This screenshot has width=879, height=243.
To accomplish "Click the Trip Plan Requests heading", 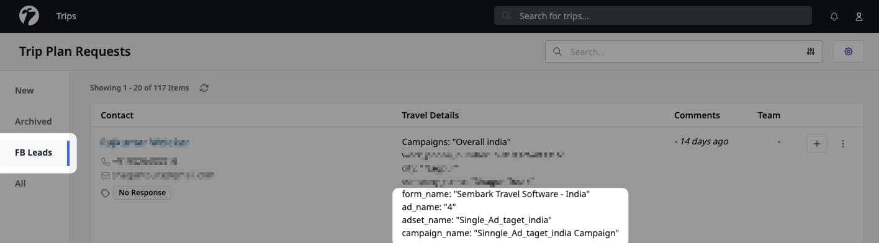I will pos(74,51).
